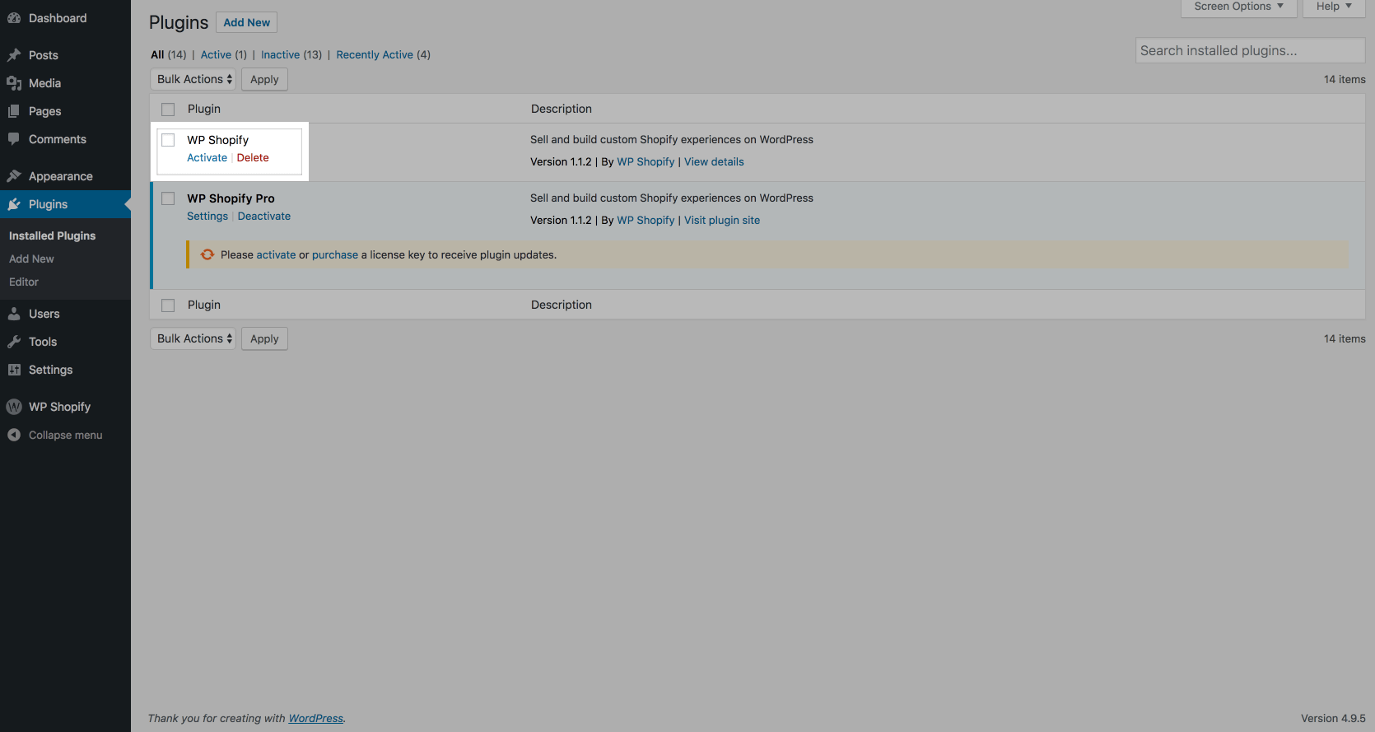Filter plugins by Active

tap(216, 54)
